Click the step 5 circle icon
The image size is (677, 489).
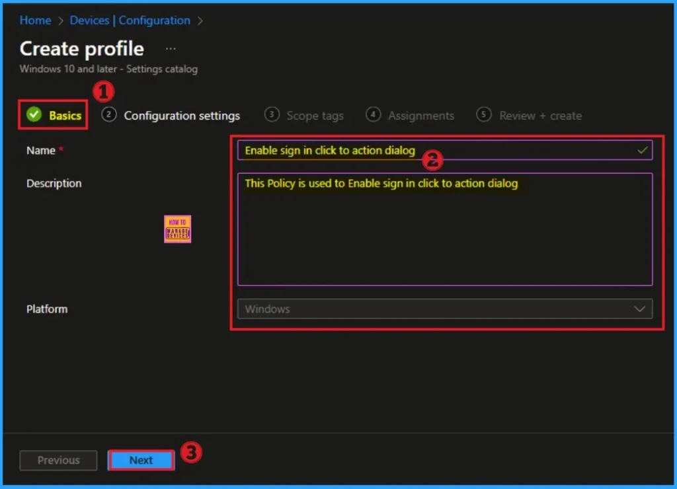tap(483, 114)
